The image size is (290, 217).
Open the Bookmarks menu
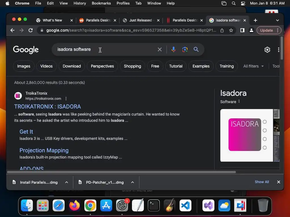coord(101,3)
